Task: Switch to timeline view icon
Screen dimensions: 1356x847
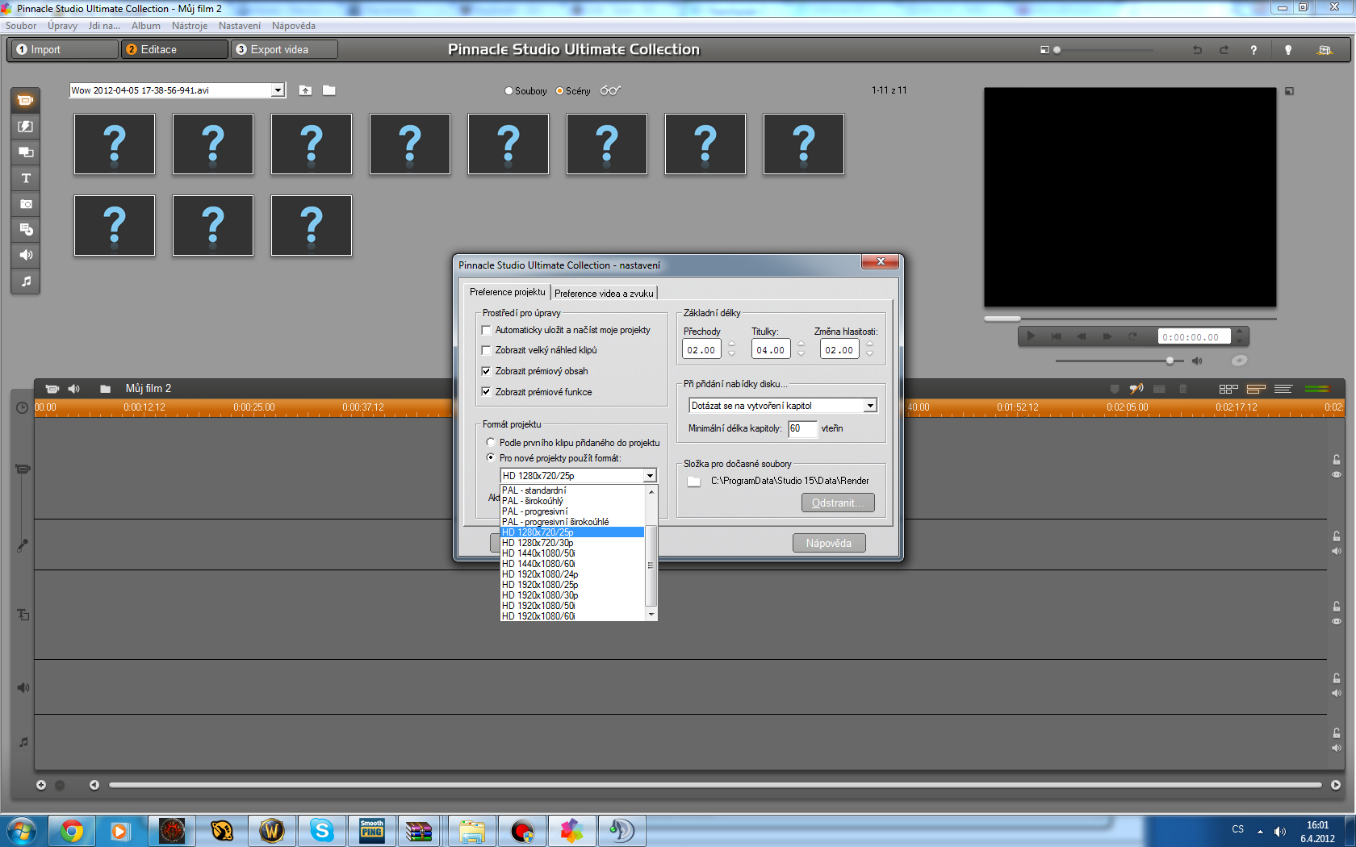Action: pyautogui.click(x=1256, y=389)
